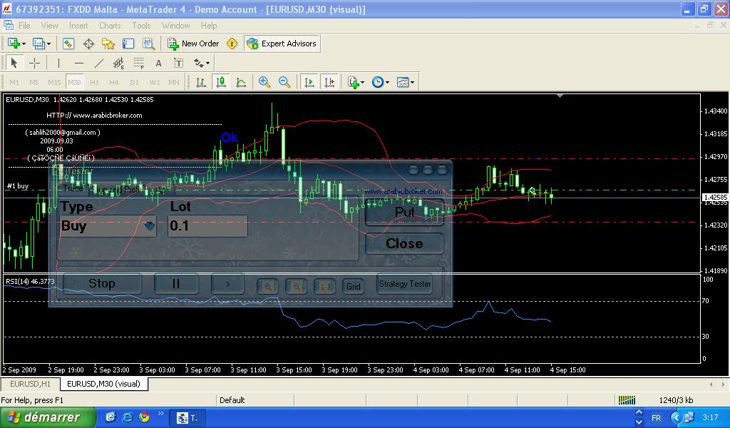Open the View menu
Viewport: 730px width, 428px height.
(x=49, y=26)
